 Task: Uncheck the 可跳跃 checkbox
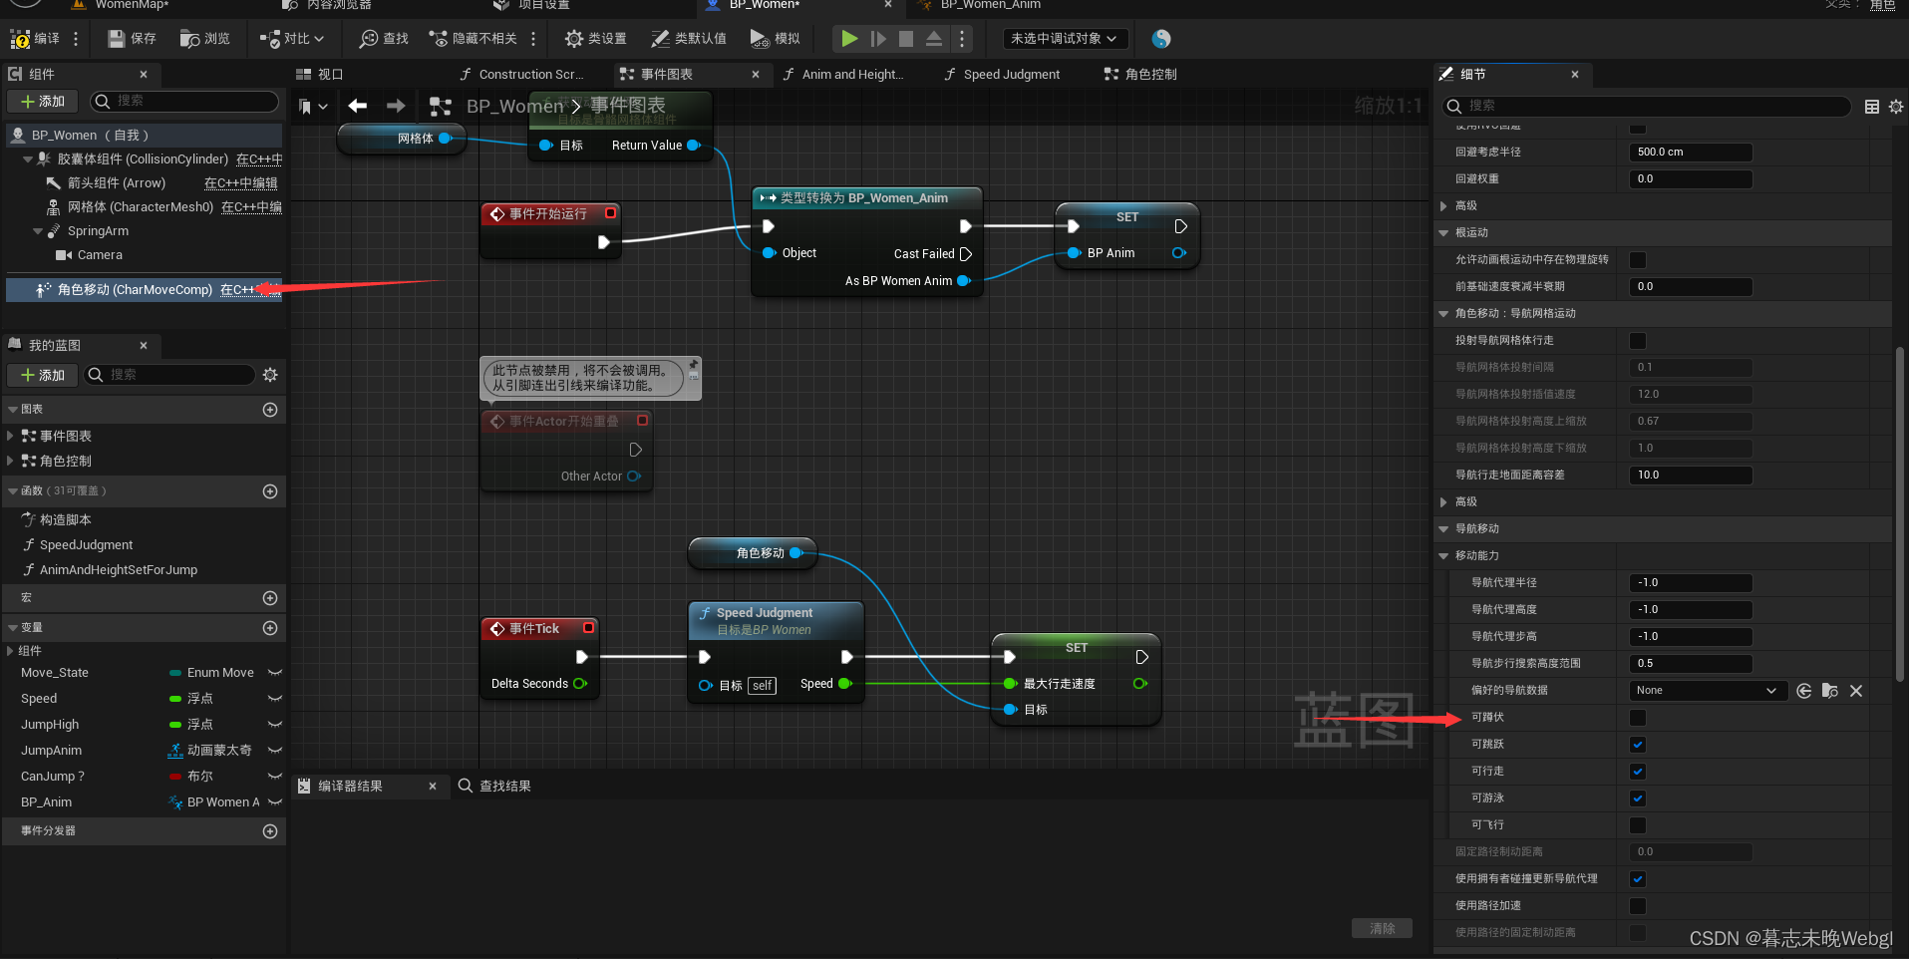(1638, 745)
